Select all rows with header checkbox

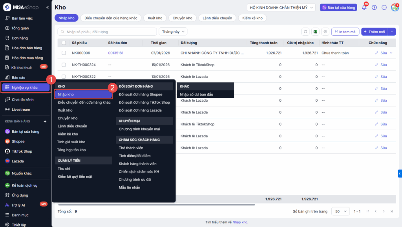click(x=64, y=43)
